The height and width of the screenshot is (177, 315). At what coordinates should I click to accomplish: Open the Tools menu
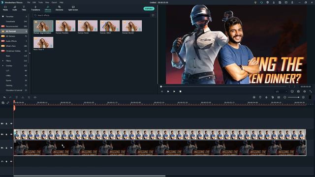[x=40, y=2]
